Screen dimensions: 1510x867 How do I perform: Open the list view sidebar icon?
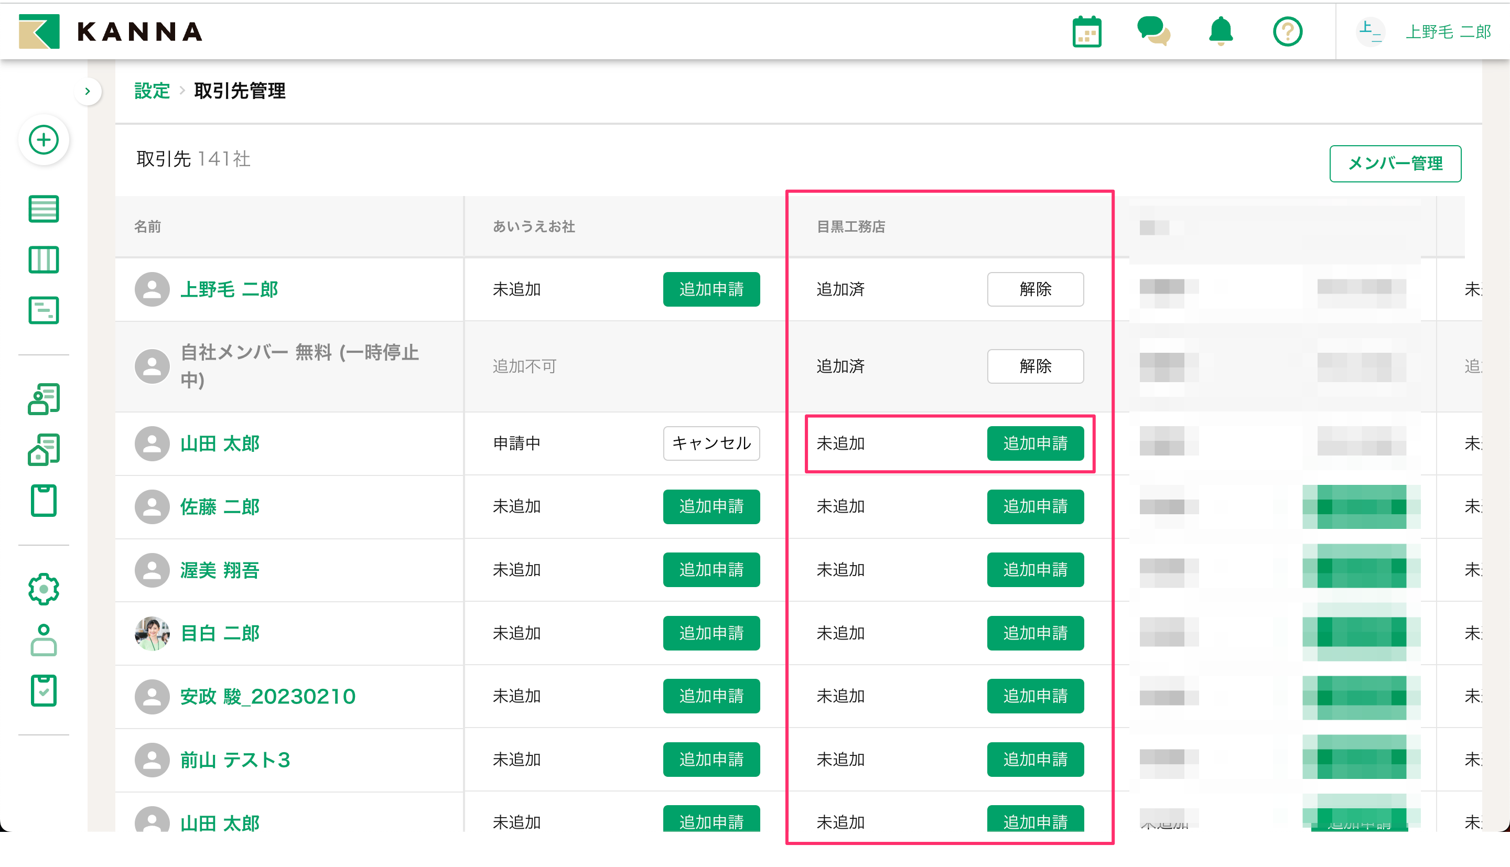coord(44,209)
